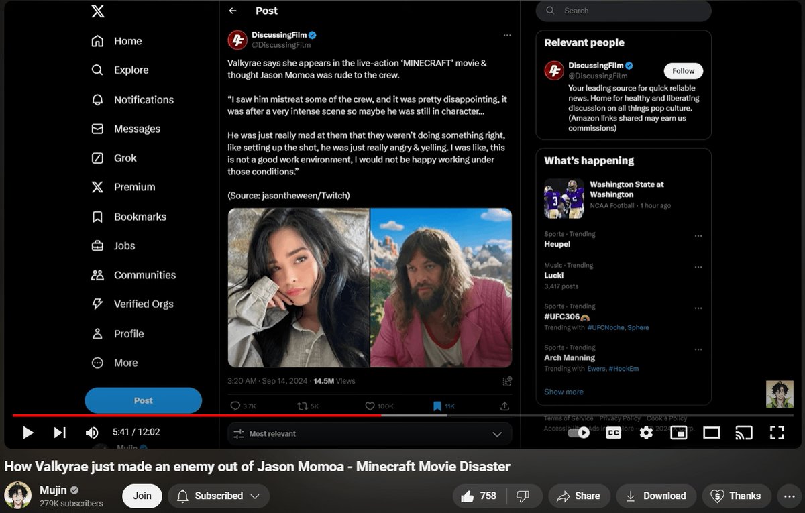The width and height of the screenshot is (805, 513).
Task: Open Messages in X sidebar
Action: 125,129
